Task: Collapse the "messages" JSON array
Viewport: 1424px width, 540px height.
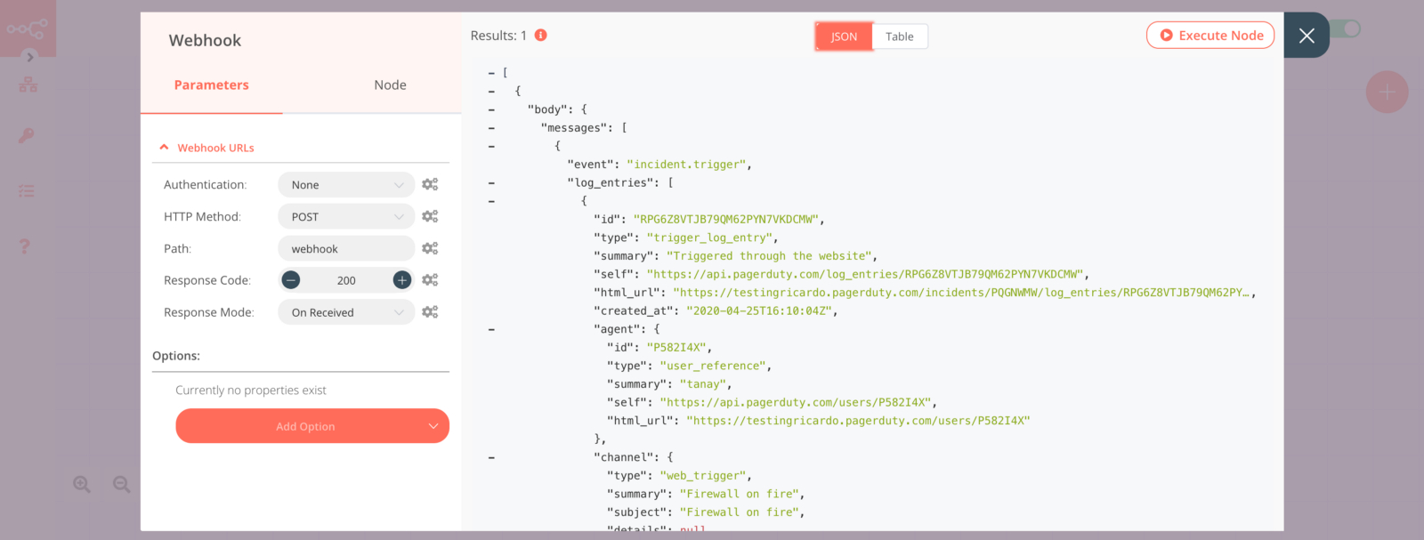Action: point(491,128)
